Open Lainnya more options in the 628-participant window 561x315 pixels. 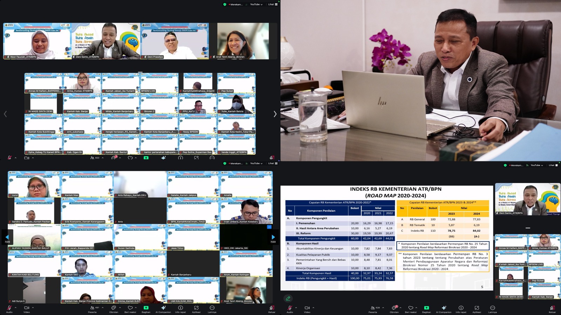click(492, 308)
